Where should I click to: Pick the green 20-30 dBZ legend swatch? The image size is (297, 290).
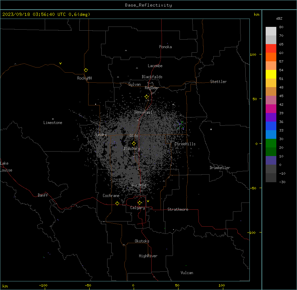pos(271,143)
